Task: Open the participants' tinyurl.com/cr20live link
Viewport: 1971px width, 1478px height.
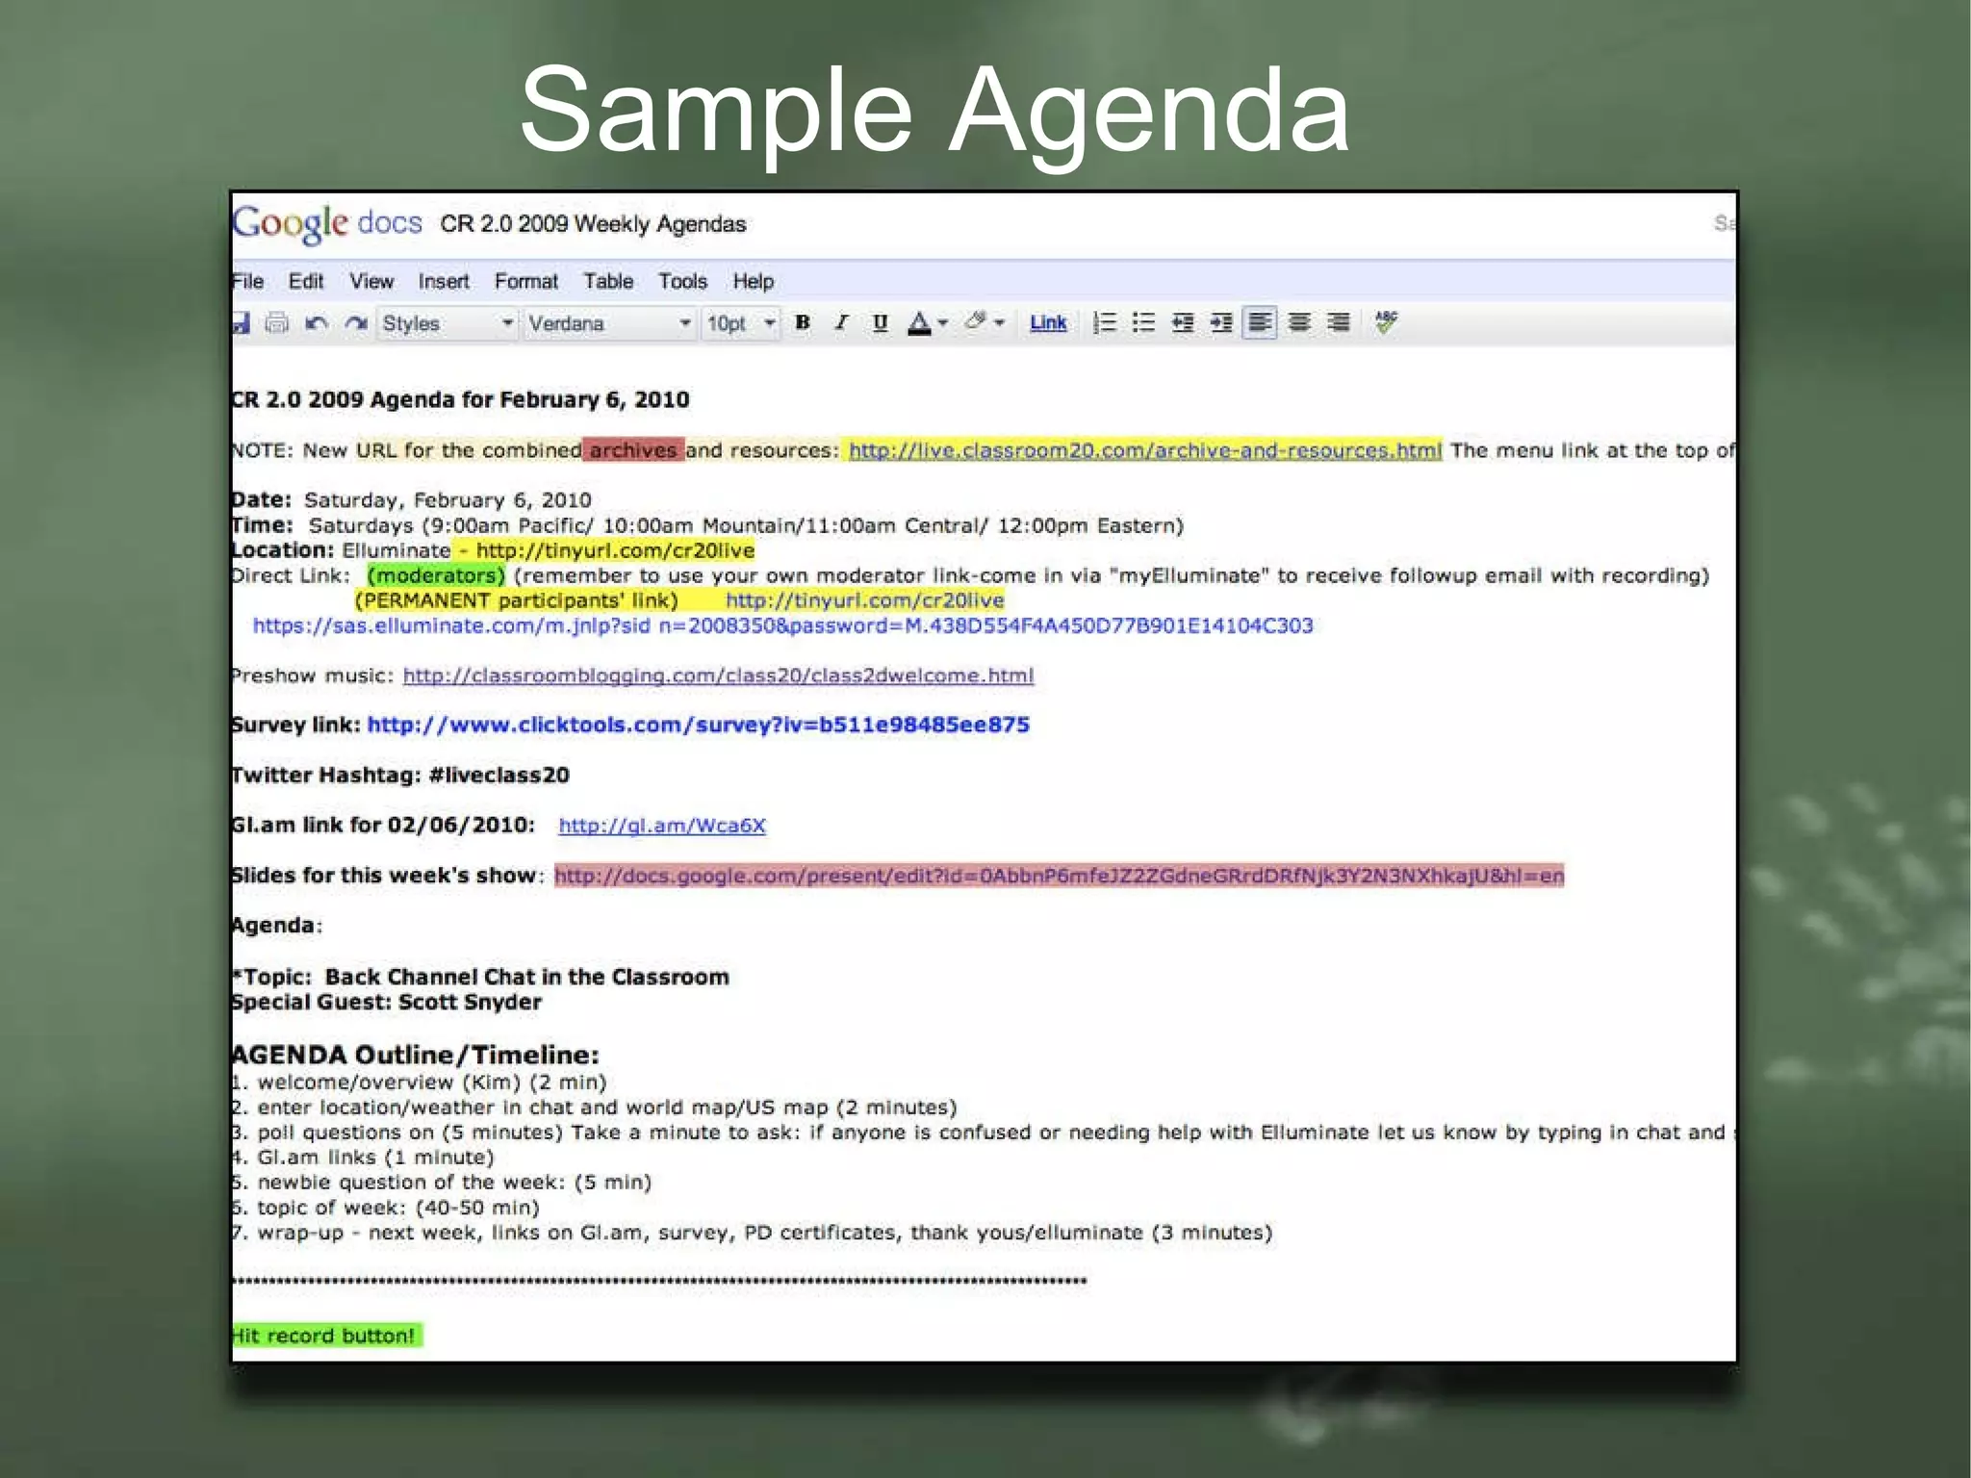Action: click(x=865, y=600)
